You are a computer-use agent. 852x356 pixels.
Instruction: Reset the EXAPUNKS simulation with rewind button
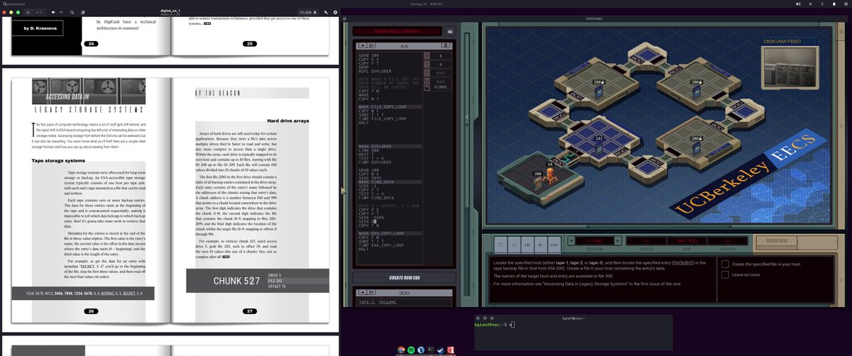click(x=501, y=244)
